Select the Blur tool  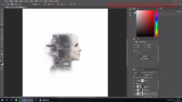point(2,39)
